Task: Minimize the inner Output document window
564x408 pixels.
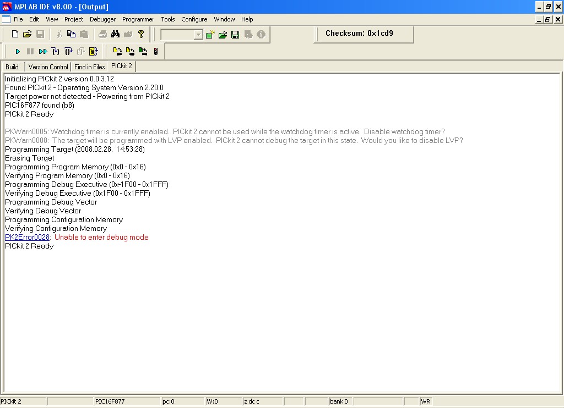Action: point(539,19)
